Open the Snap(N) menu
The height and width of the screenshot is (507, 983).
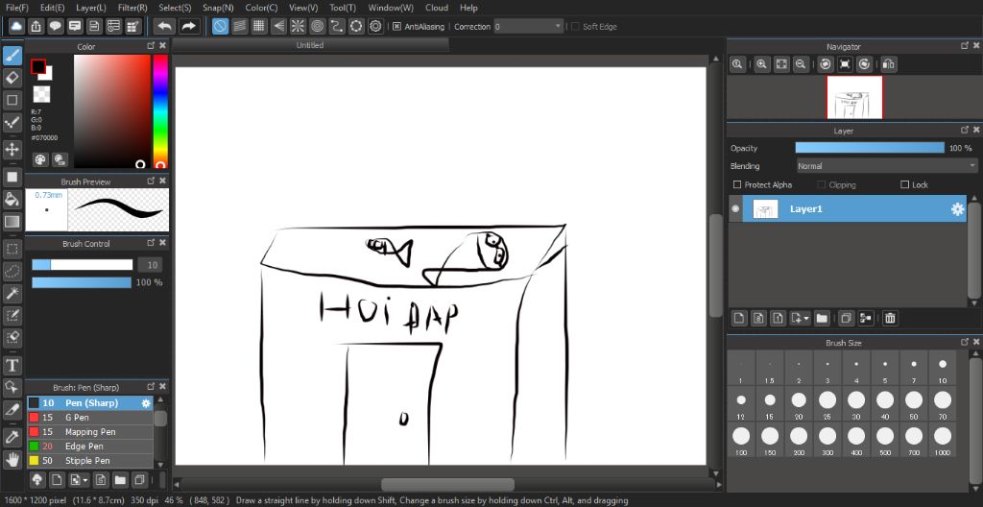pyautogui.click(x=218, y=8)
